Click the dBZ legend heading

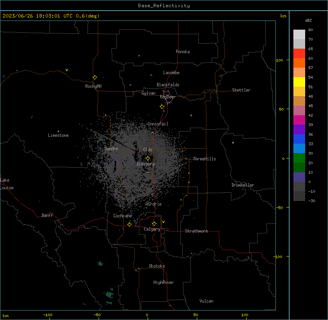[x=308, y=20]
